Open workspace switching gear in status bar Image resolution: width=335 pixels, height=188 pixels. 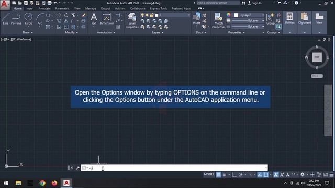(x=303, y=174)
